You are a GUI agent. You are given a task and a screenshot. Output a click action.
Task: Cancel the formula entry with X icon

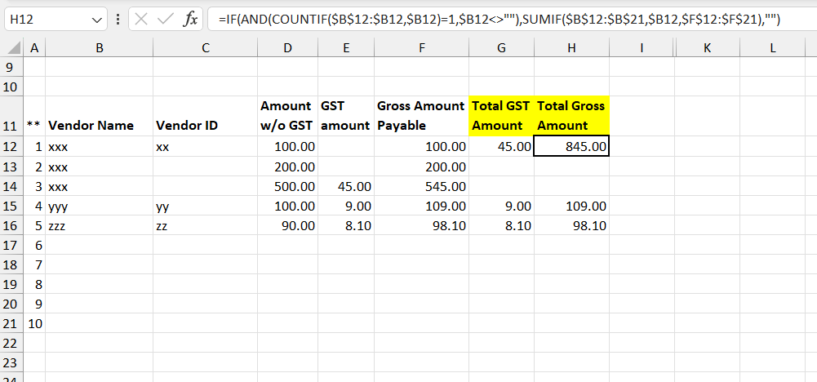pos(140,20)
